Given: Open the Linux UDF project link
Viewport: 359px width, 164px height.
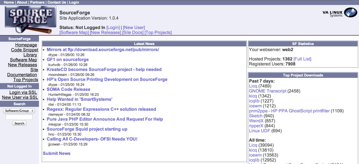Looking at the screenshot, I should [x=260, y=131].
